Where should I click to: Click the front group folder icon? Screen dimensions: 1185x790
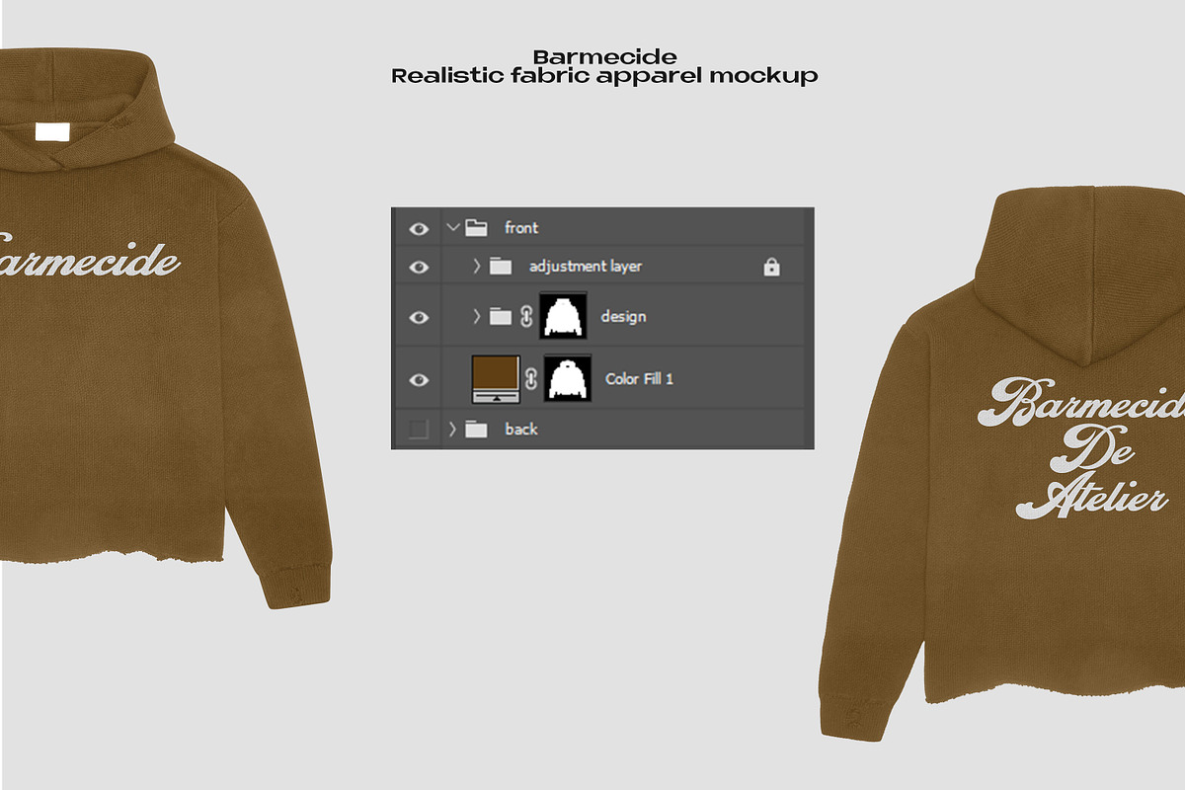pos(477,228)
